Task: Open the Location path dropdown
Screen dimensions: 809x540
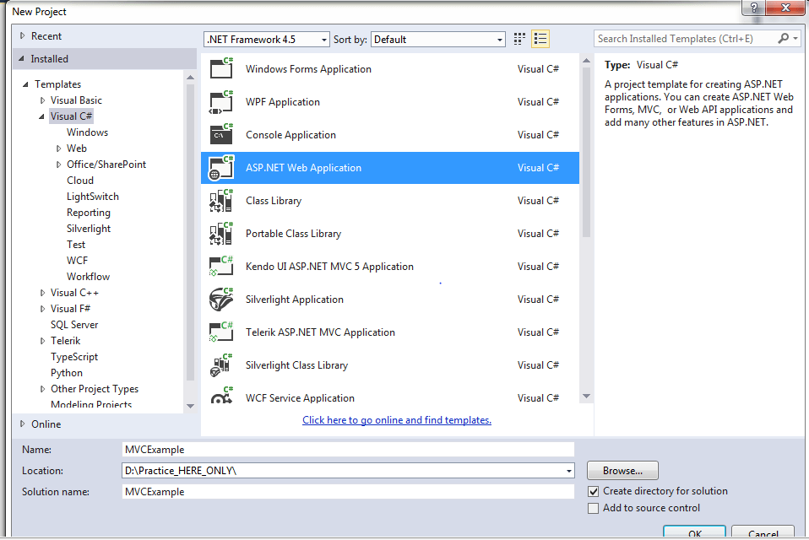Action: click(568, 471)
